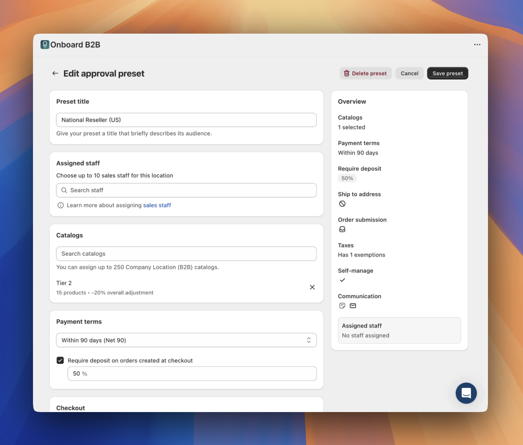Click the blocked Ship to address icon

[x=342, y=204]
